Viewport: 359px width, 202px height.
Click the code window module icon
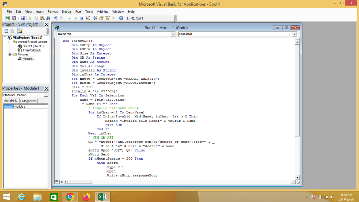[57, 28]
